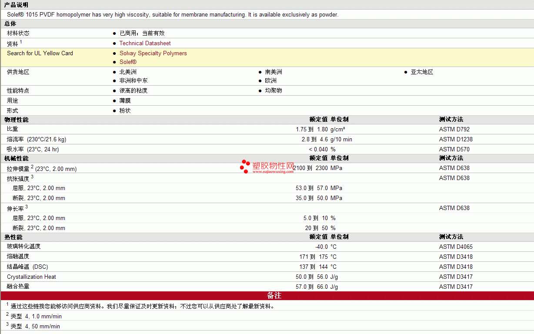Click the 机械性能 section header
The width and height of the screenshot is (534, 334).
[16, 158]
